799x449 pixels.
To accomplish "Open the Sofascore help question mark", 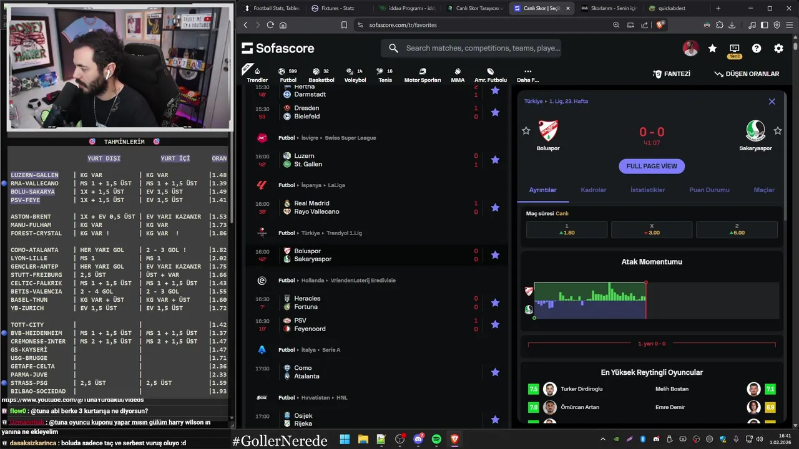I will point(757,48).
